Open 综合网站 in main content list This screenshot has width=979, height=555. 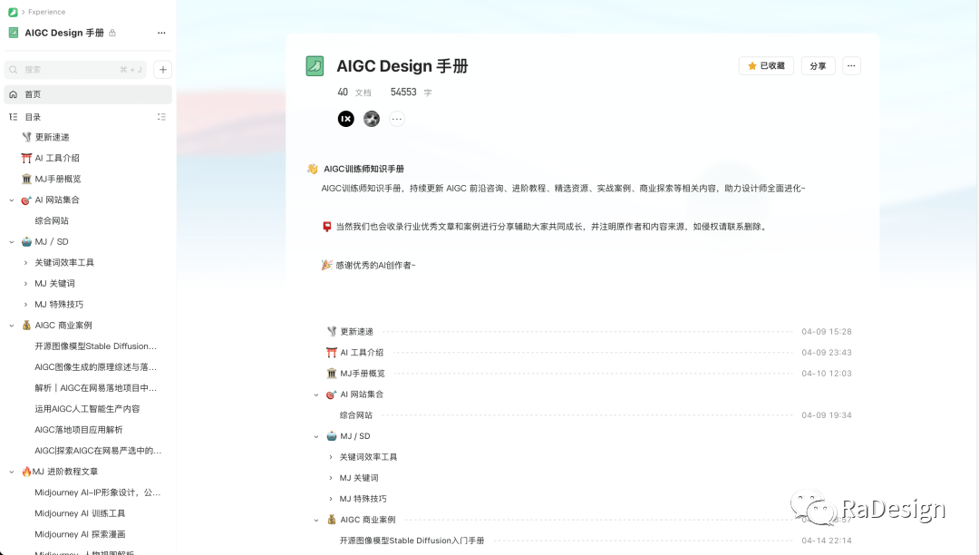point(356,415)
